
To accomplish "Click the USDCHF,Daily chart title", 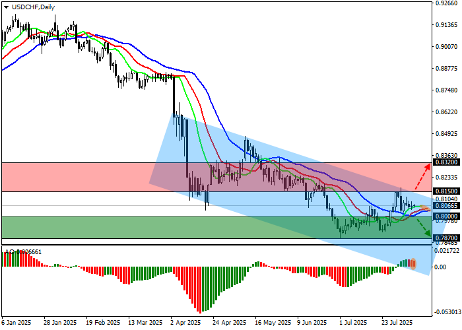I will point(33,7).
